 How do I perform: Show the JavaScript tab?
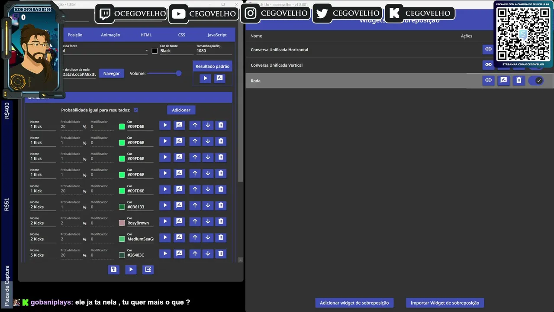point(217,35)
